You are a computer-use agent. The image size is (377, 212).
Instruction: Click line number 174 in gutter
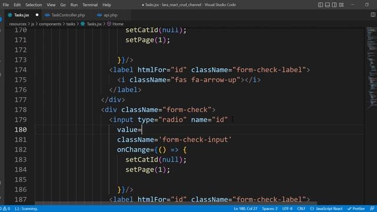tap(21, 70)
